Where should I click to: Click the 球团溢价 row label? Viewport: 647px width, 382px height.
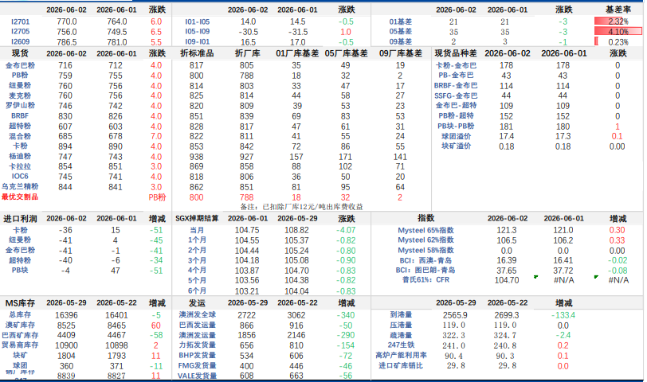(x=456, y=136)
